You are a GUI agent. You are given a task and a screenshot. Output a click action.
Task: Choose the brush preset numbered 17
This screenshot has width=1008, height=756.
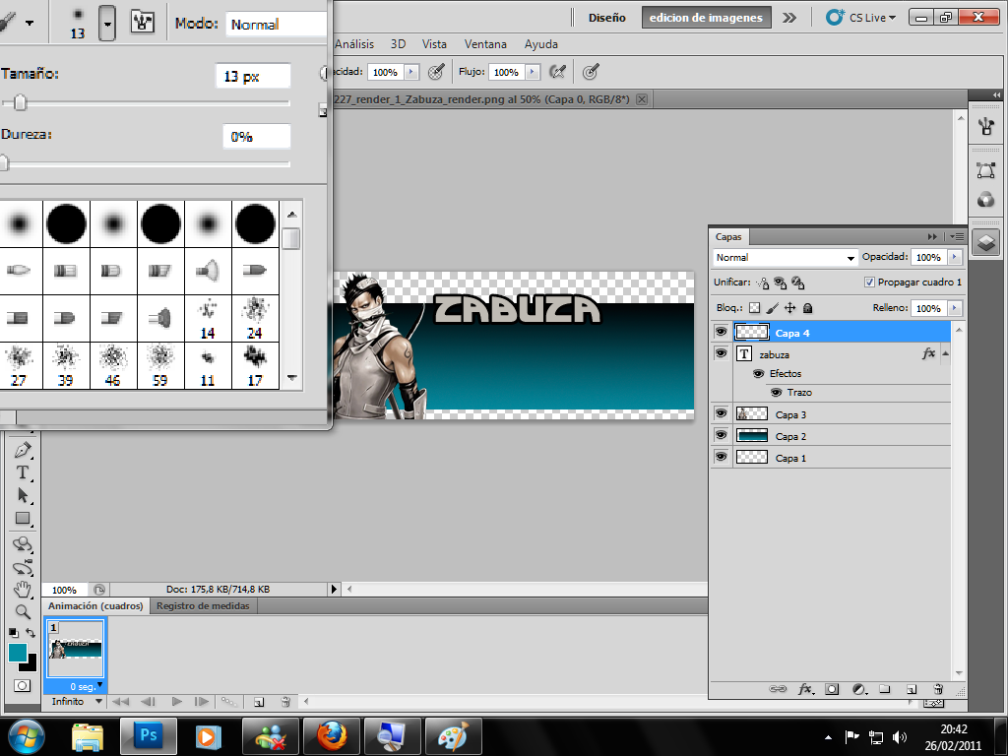coord(255,365)
